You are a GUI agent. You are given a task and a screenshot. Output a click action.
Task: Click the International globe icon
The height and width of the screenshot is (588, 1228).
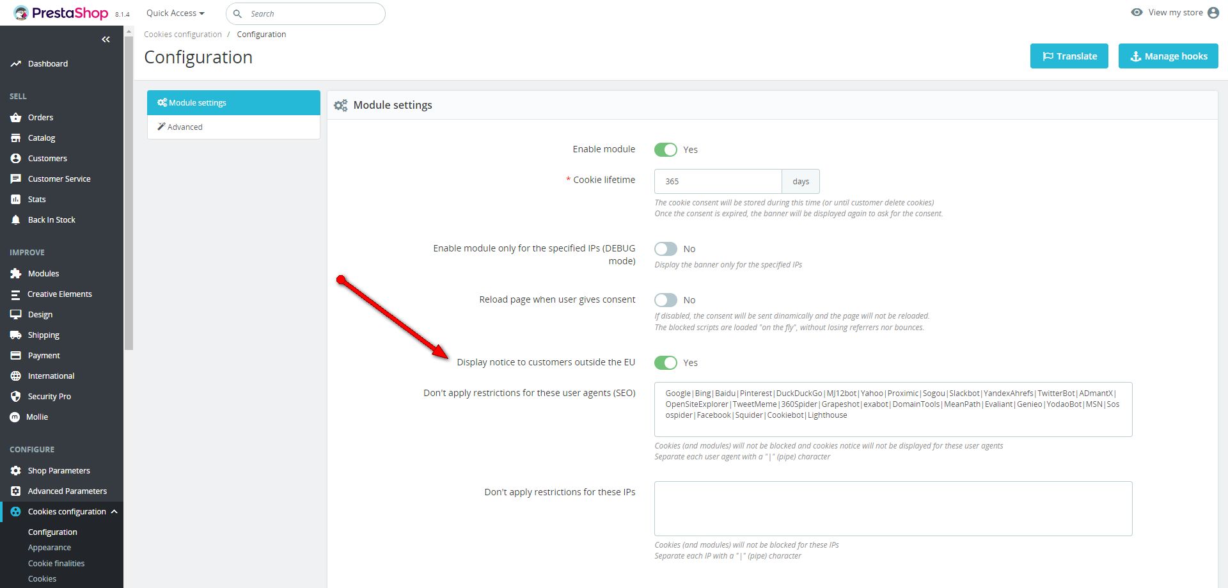click(16, 376)
